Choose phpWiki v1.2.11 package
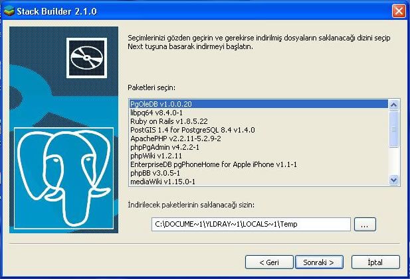 click(x=258, y=156)
